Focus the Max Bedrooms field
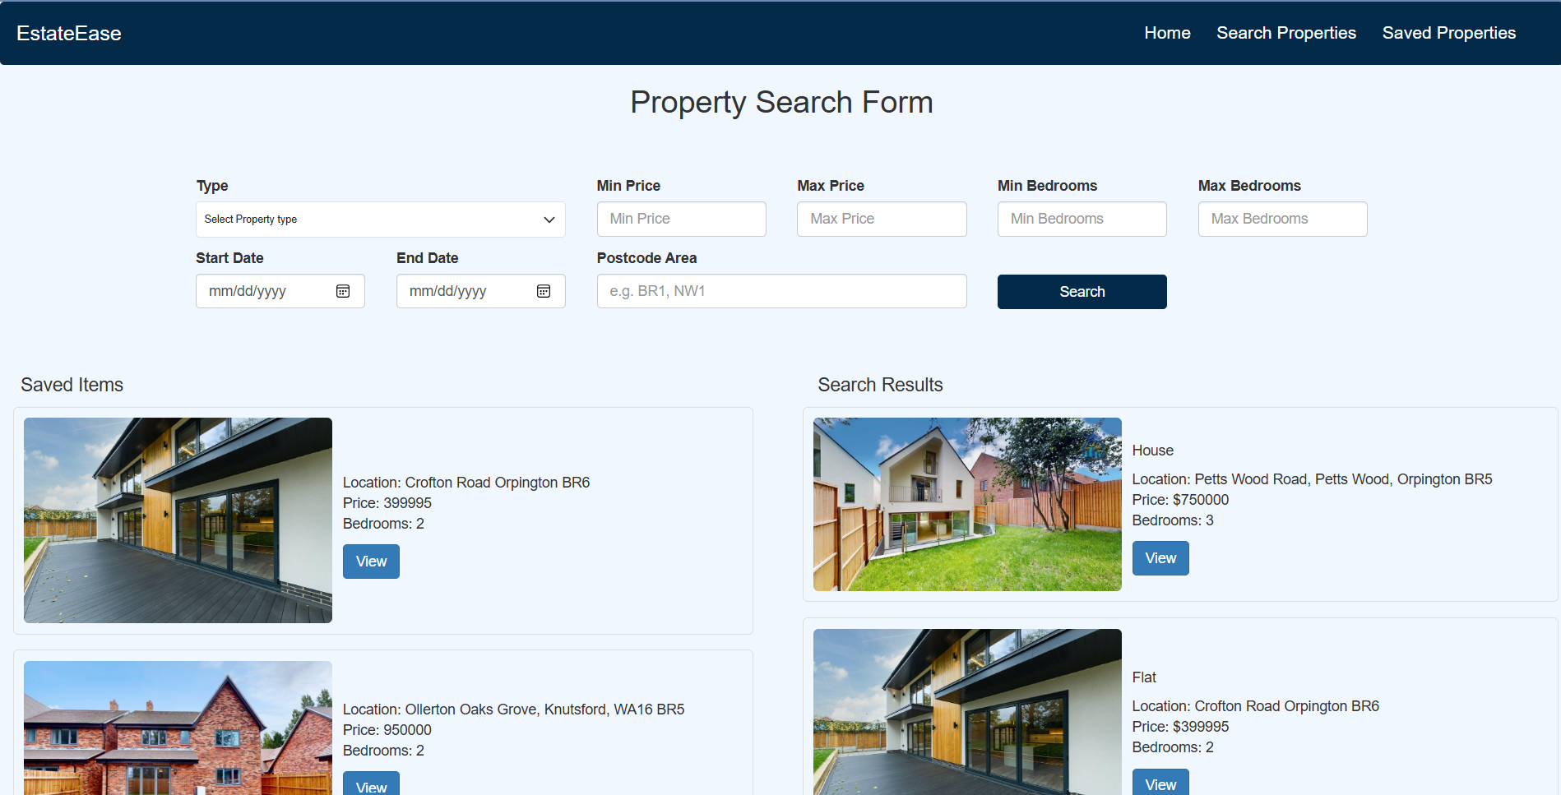The height and width of the screenshot is (795, 1561). [x=1282, y=219]
